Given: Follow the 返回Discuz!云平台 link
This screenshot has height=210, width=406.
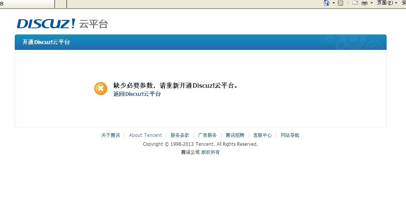Looking at the screenshot, I should pyautogui.click(x=137, y=94).
